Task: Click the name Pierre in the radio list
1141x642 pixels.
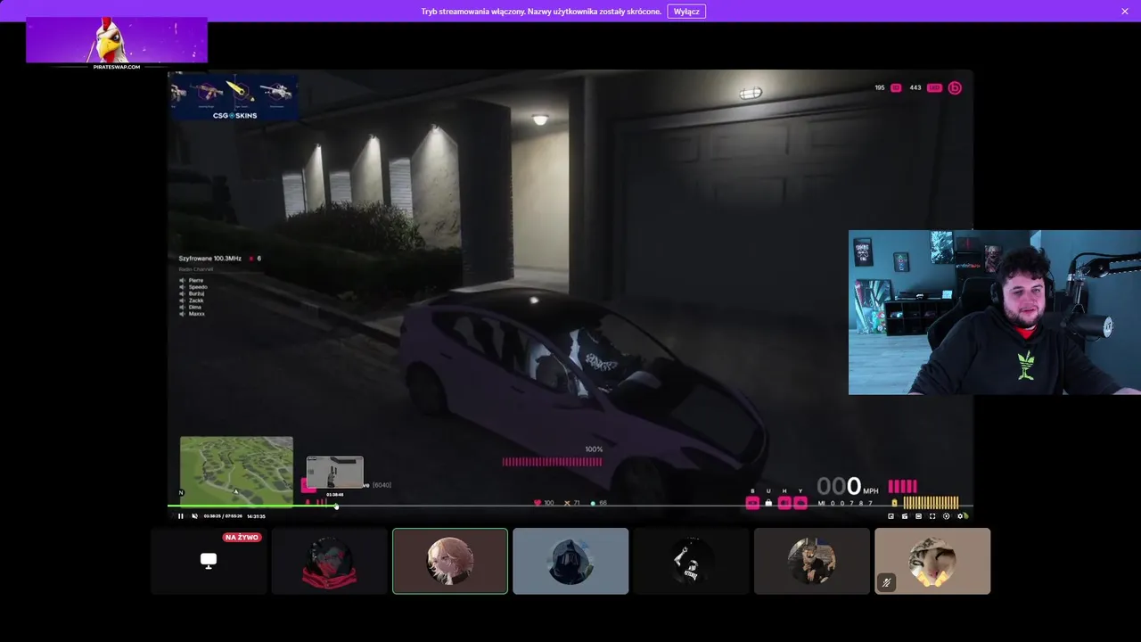Action: point(196,280)
